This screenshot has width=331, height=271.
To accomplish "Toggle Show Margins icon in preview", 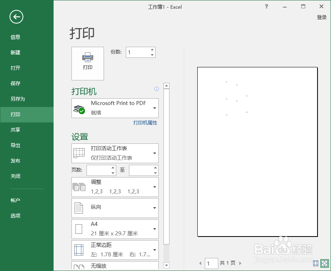I will coord(316,263).
